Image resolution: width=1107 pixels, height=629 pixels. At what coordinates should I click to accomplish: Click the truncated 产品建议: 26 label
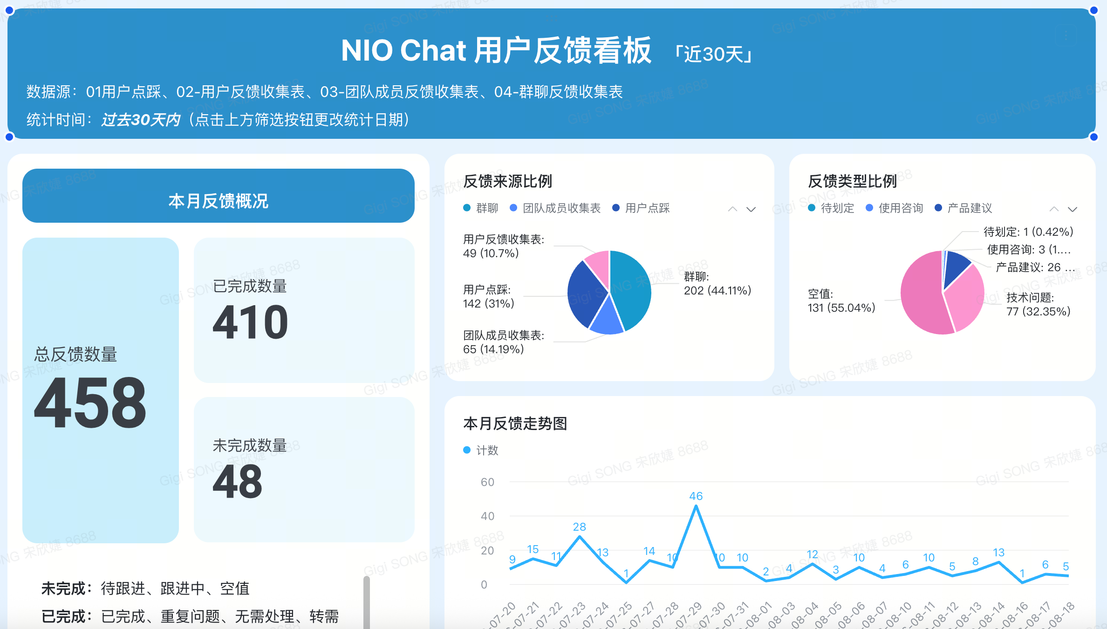tap(1035, 267)
